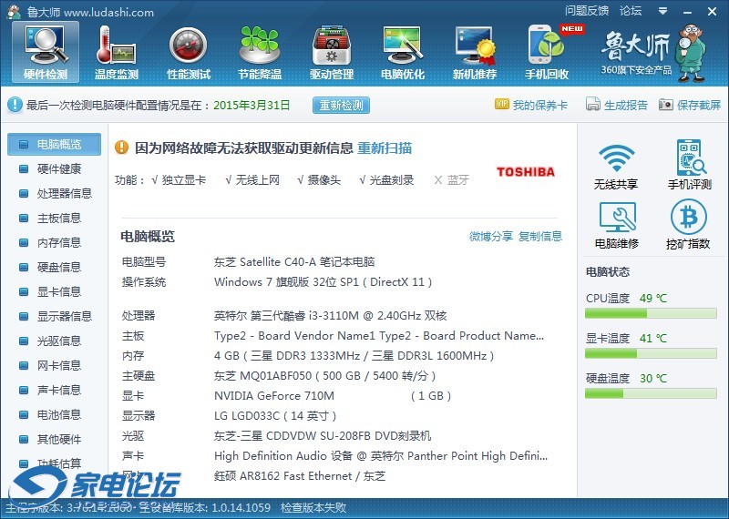Click 保存截屏 save screenshot camera button
The height and width of the screenshot is (519, 729).
[690, 106]
